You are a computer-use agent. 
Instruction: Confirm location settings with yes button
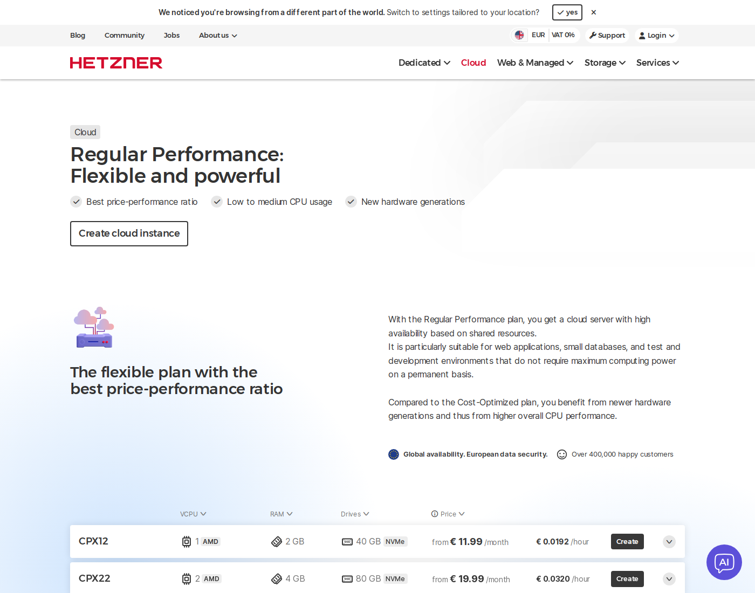[x=567, y=12]
